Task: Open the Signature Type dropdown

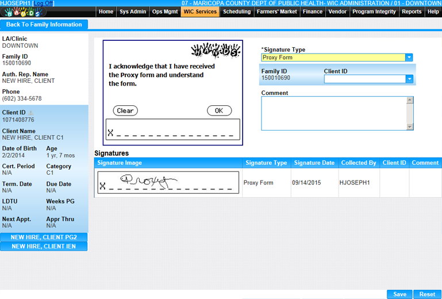Action: [409, 57]
